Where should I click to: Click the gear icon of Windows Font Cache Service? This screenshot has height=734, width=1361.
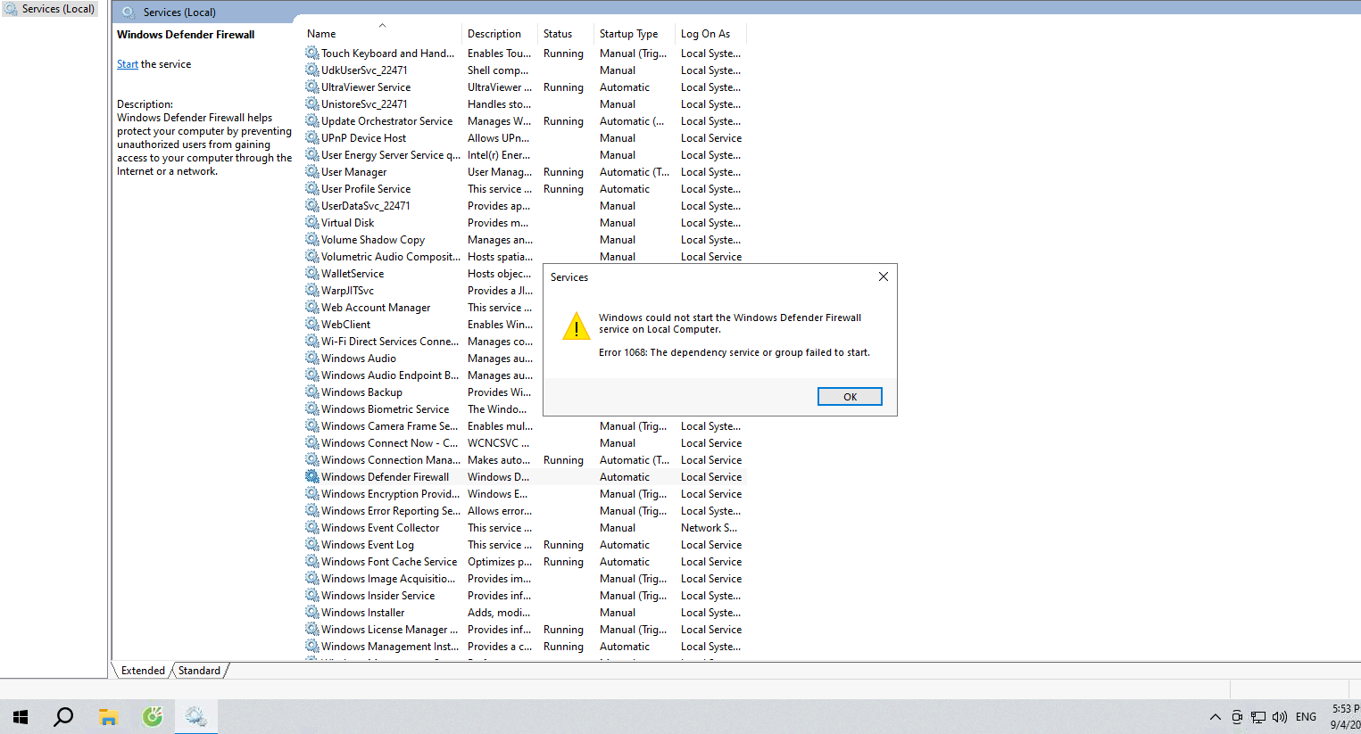tap(312, 562)
